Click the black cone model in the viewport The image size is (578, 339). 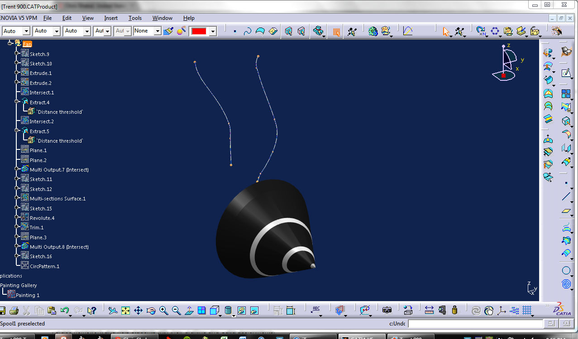pyautogui.click(x=265, y=229)
